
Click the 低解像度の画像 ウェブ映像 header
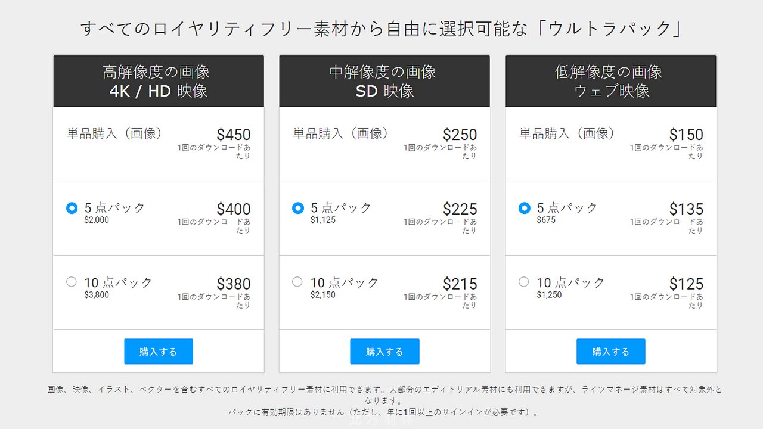(x=611, y=81)
